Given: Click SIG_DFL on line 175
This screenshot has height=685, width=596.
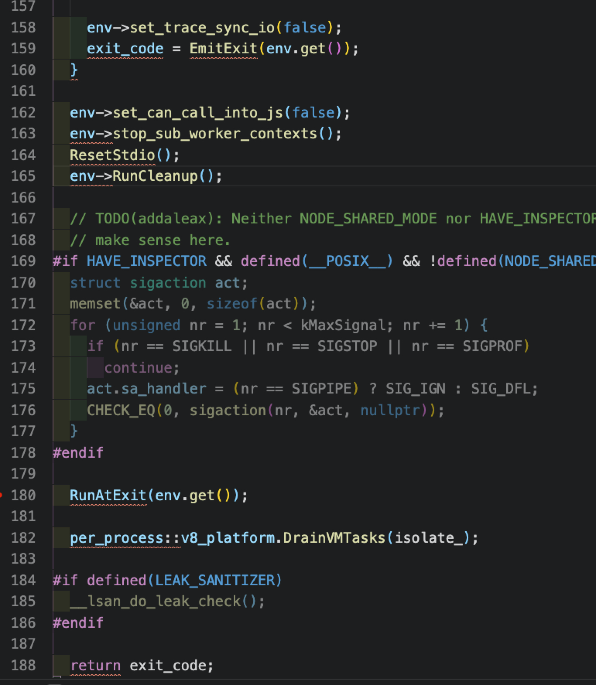Looking at the screenshot, I should [x=501, y=389].
